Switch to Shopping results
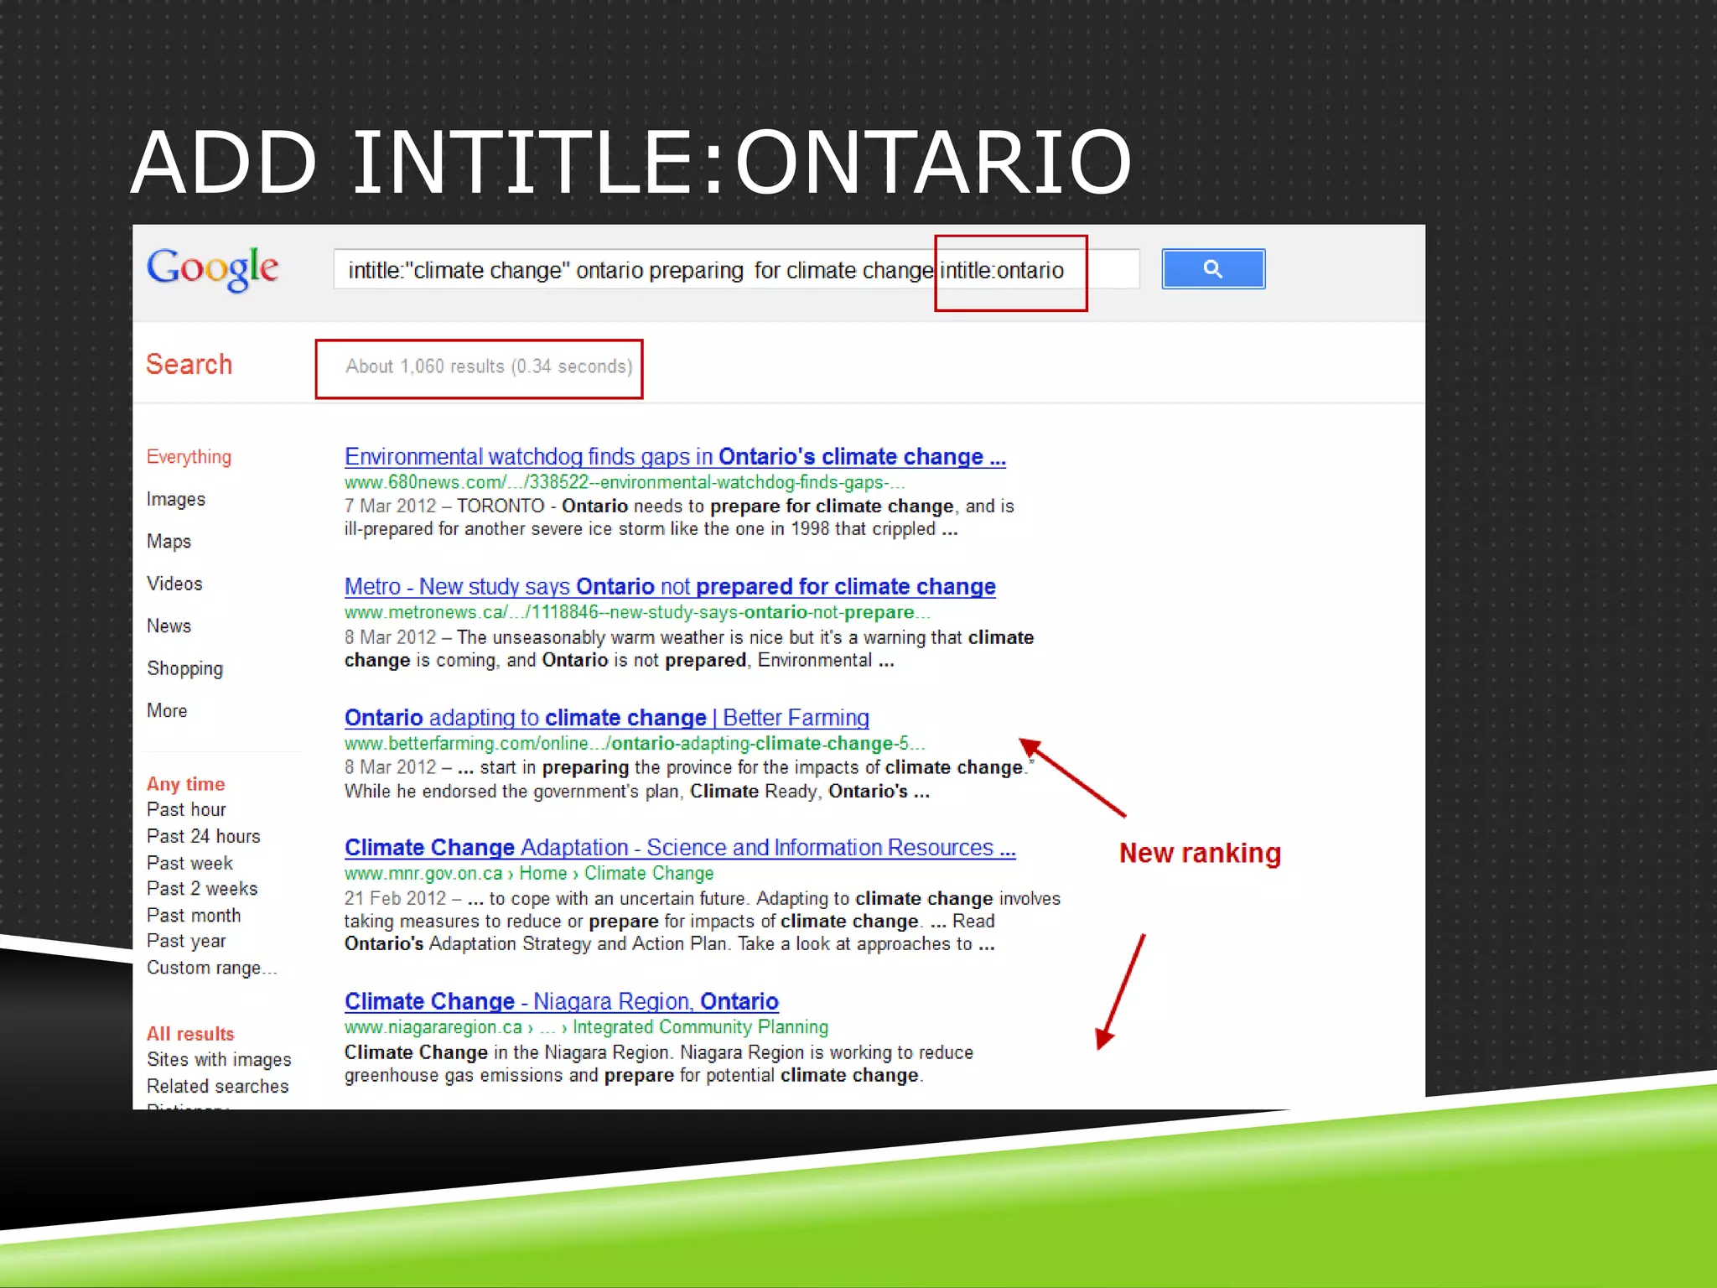Image resolution: width=1717 pixels, height=1288 pixels. [x=184, y=668]
